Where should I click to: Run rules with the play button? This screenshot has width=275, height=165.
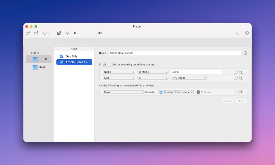75,33
